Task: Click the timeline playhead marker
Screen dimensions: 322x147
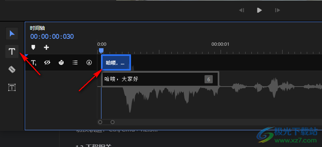Action: point(101,51)
